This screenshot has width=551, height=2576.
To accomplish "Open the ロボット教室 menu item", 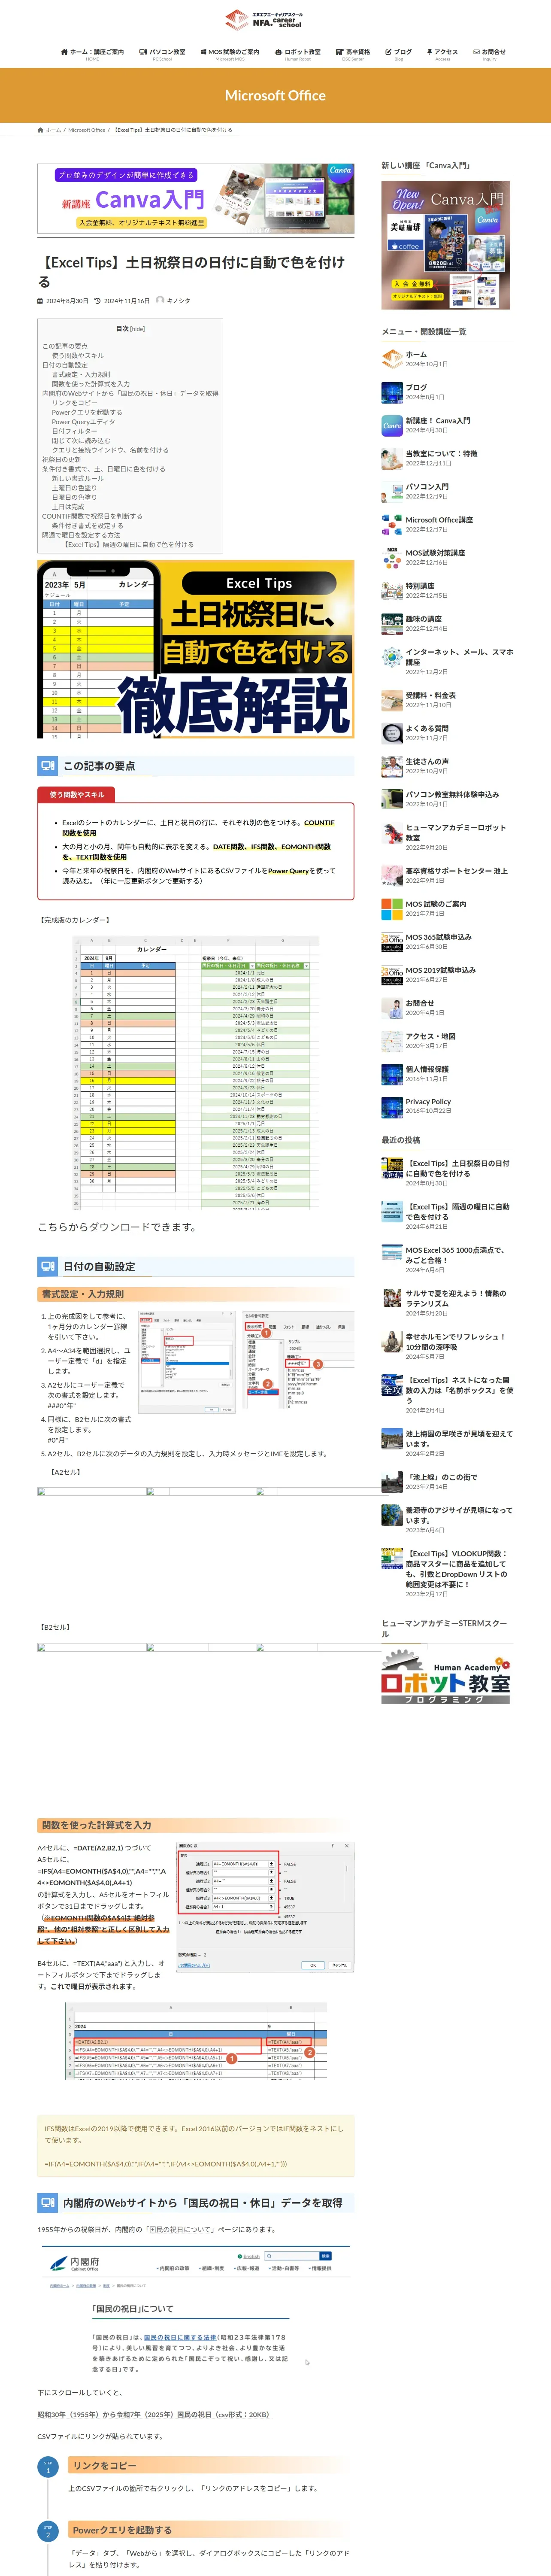I will (x=298, y=54).
